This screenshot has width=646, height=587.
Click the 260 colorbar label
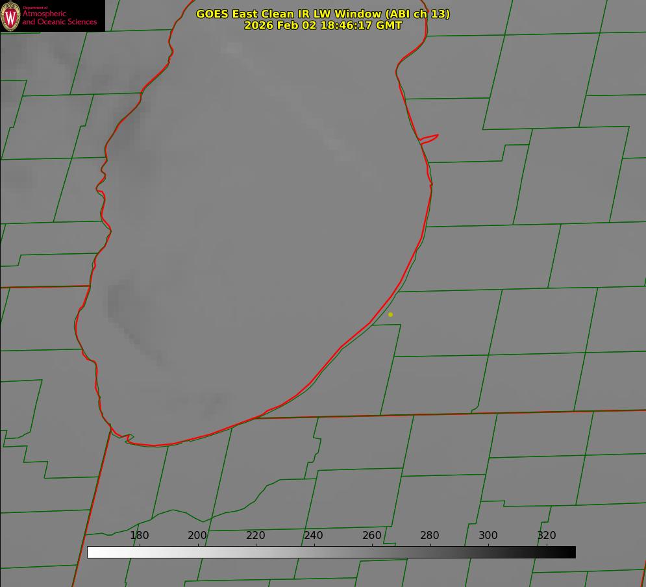click(371, 535)
